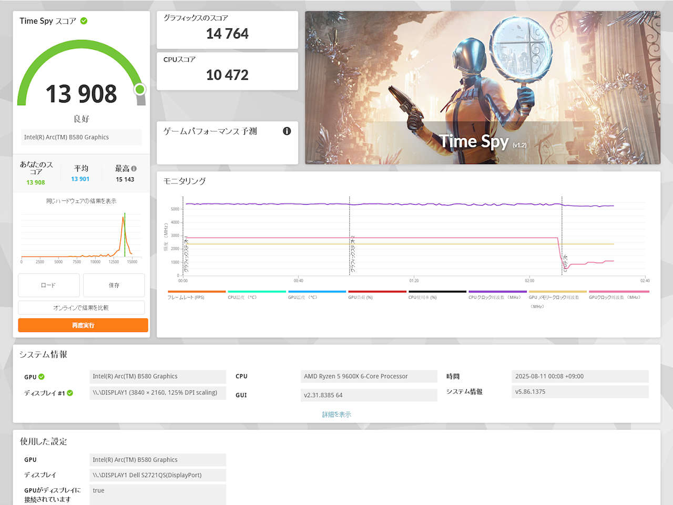This screenshot has width=673, height=505.
Task: Click the CPUテスト marker in the monitoring graph
Action: [565, 263]
